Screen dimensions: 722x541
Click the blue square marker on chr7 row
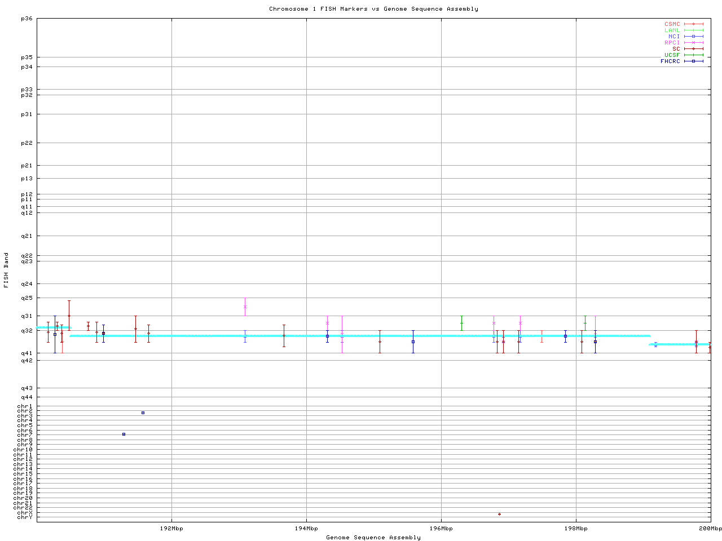point(124,434)
